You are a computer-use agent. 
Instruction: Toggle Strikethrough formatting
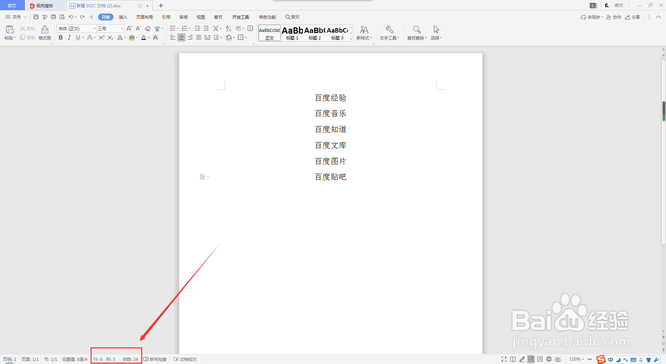(90, 37)
